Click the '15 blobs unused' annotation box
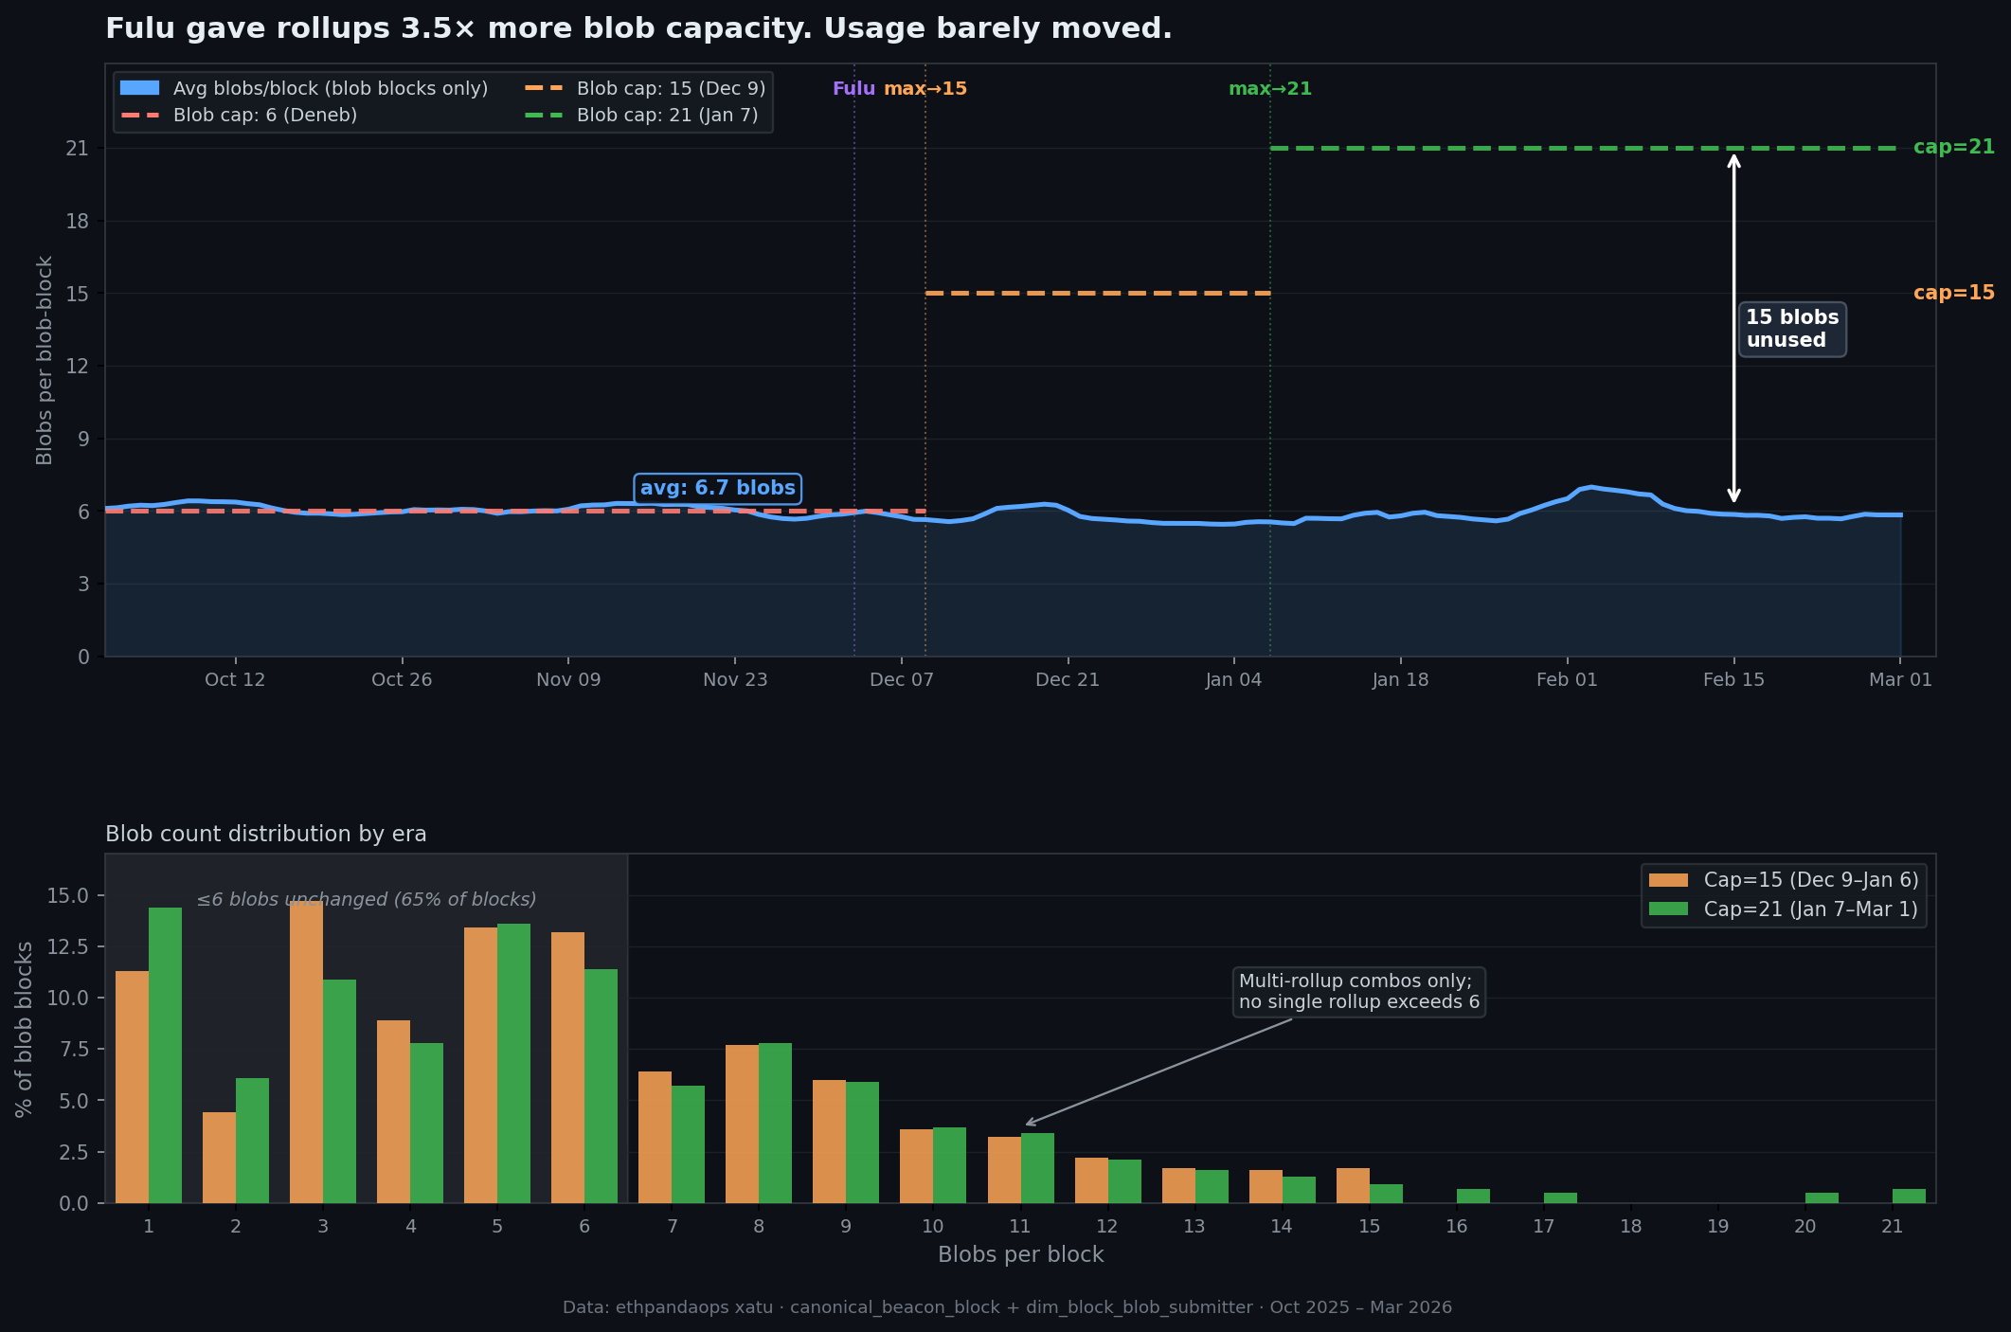Viewport: 2011px width, 1332px height. [x=1791, y=329]
